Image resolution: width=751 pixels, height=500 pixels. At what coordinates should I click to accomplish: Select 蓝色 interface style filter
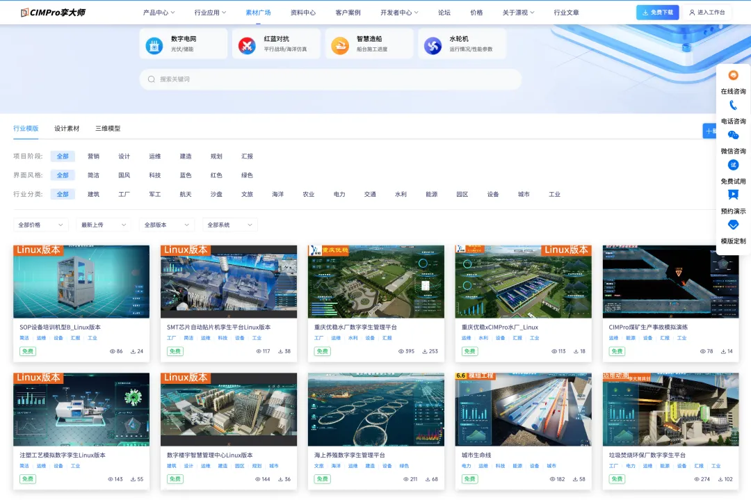click(186, 175)
